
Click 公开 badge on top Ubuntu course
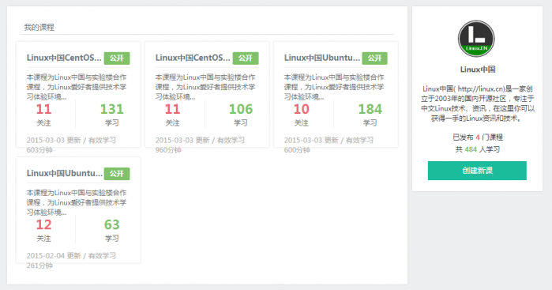point(374,58)
